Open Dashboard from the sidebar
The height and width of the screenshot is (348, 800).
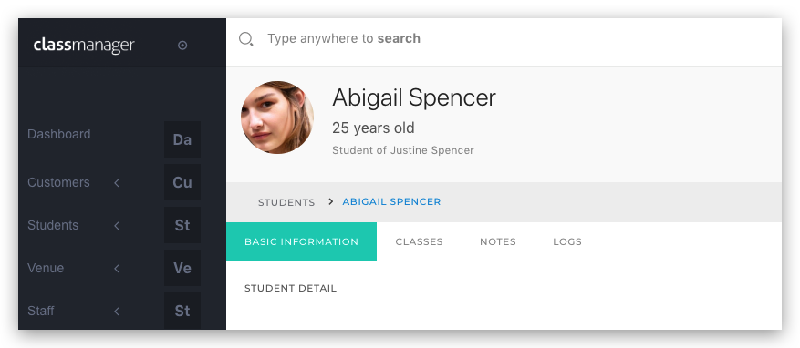click(x=58, y=134)
